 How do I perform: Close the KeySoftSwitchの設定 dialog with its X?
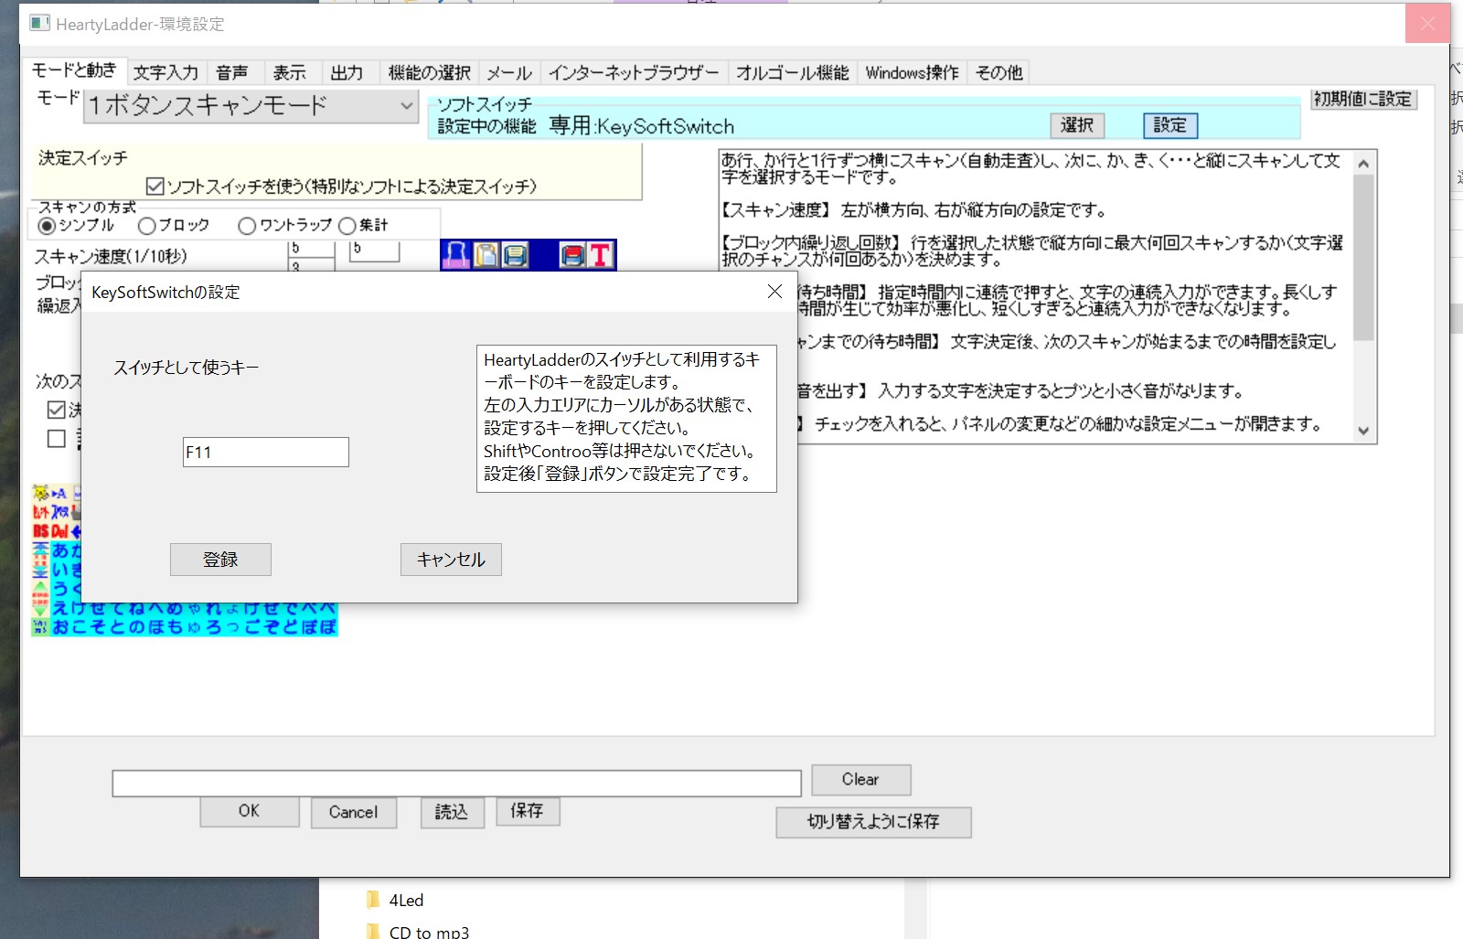774,291
